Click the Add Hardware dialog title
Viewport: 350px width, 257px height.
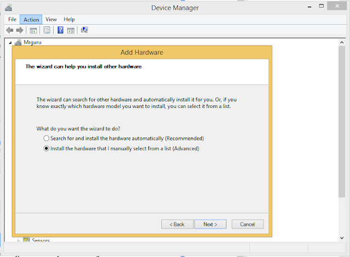tap(142, 53)
